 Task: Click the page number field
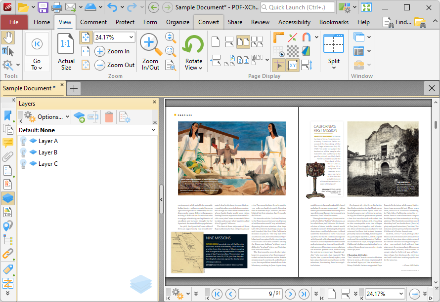pyautogui.click(x=261, y=294)
